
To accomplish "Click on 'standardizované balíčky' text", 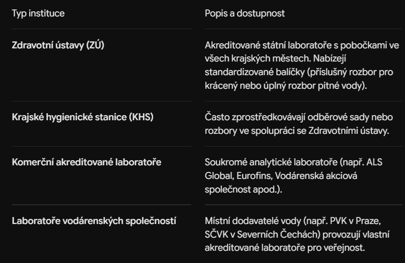I will click(x=255, y=72).
